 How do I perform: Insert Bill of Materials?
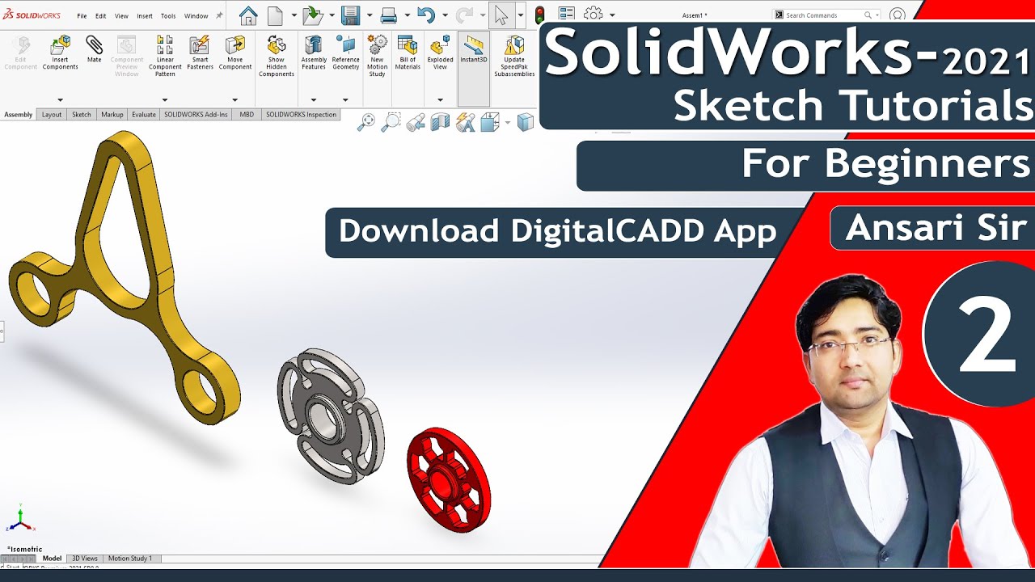[x=408, y=53]
